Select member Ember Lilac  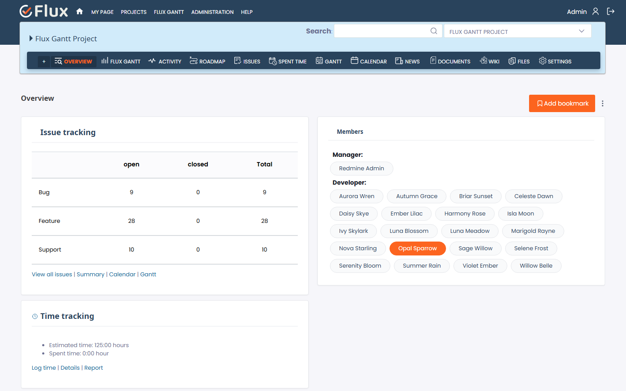[x=406, y=214]
